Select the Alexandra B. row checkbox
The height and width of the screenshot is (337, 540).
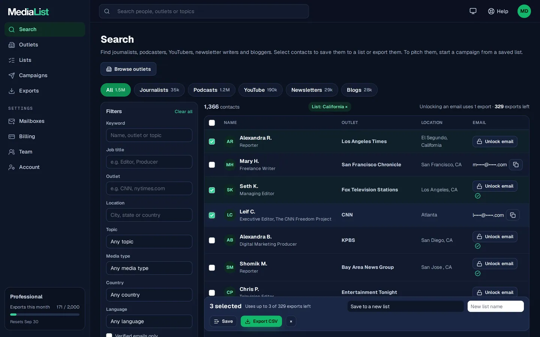click(x=212, y=240)
